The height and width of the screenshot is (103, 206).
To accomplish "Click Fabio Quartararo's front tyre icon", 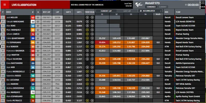I will 87,38.
